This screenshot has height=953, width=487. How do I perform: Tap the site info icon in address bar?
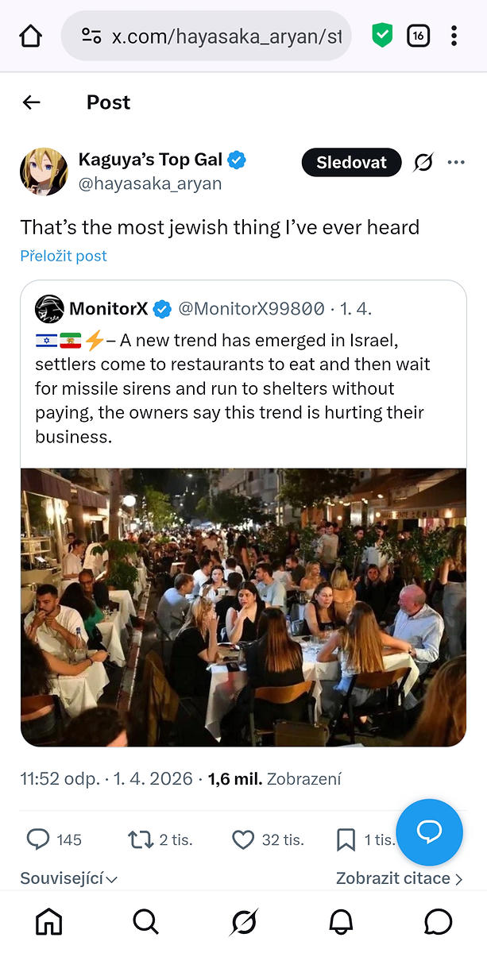(91, 36)
